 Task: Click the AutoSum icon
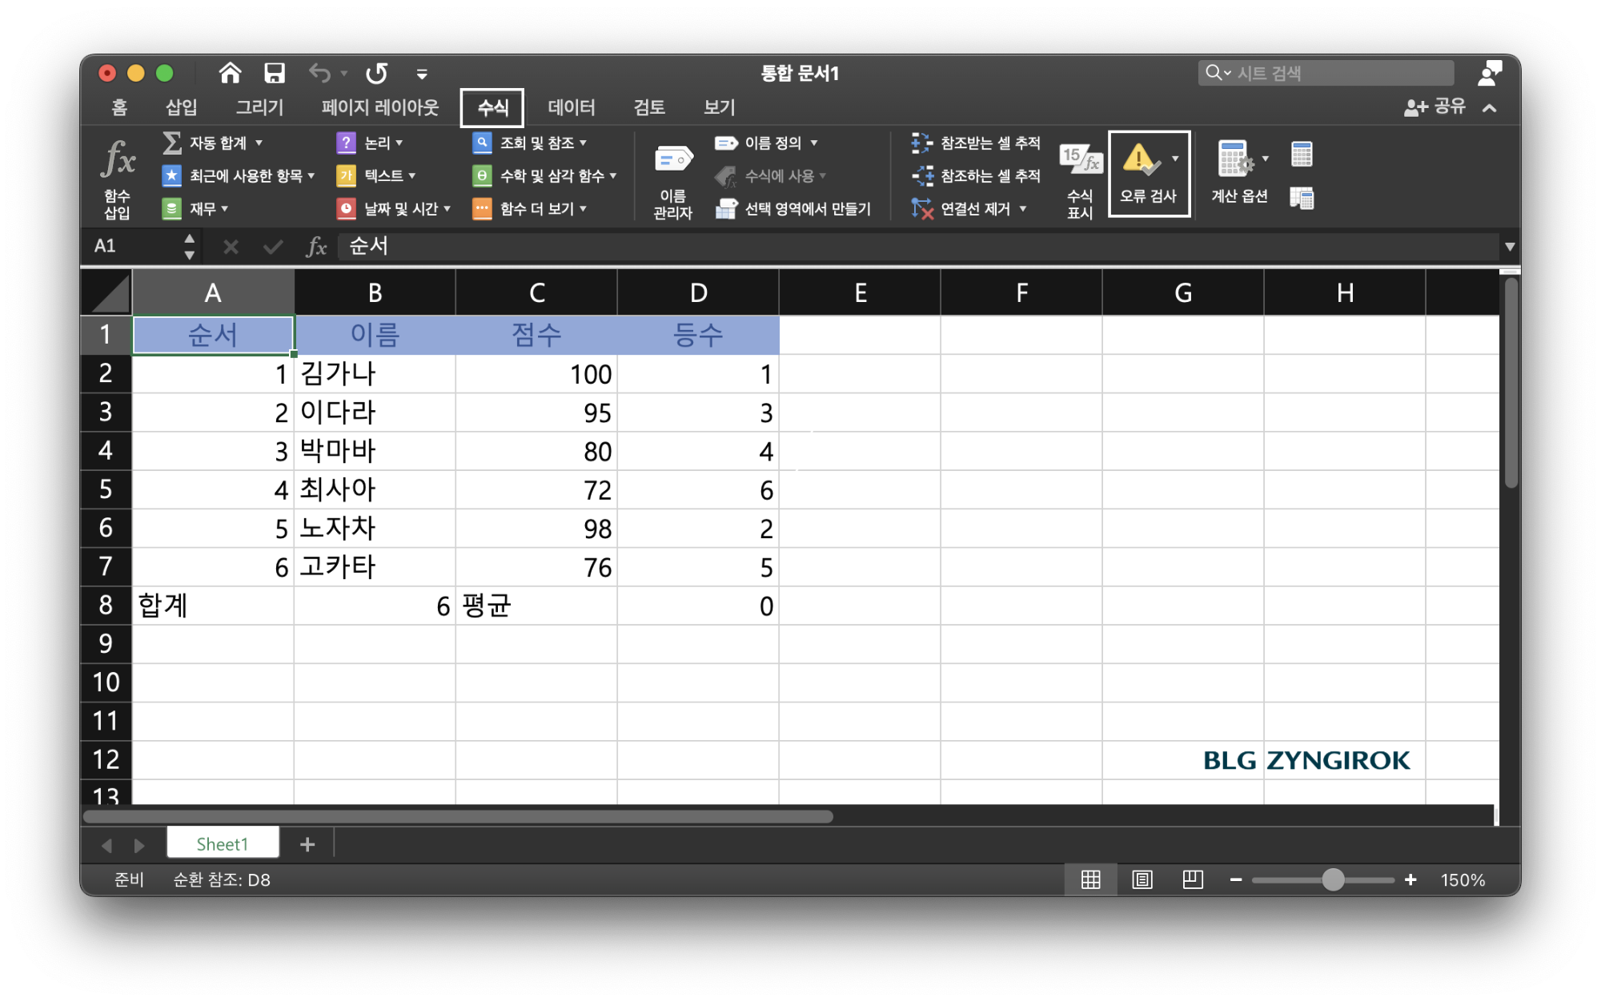[171, 143]
